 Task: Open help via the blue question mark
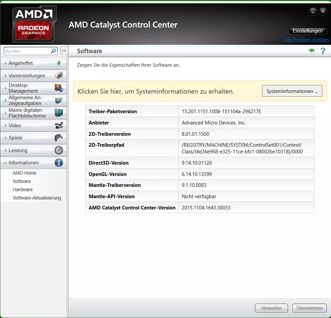(323, 51)
